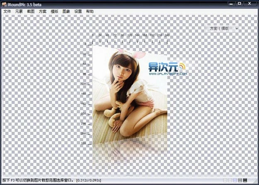Expand the floating panel's dropdown arrow
The height and width of the screenshot is (185, 259).
(x=237, y=29)
